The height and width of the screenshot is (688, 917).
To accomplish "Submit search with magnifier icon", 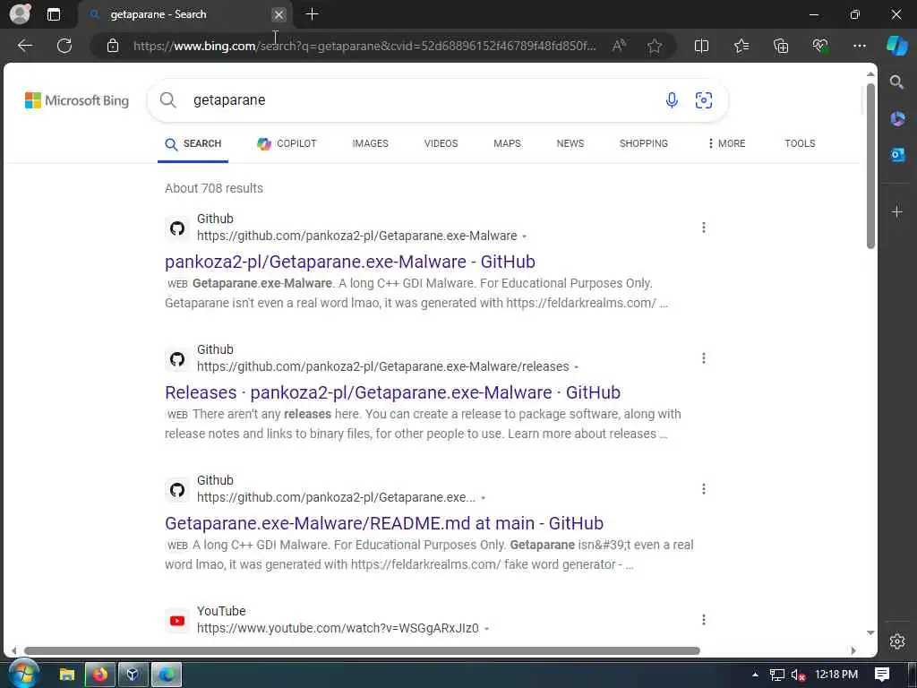I will 167,100.
